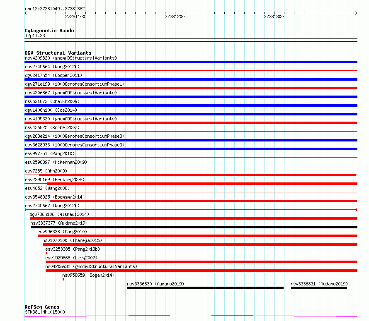Image resolution: width=369 pixels, height=321 pixels.
Task: Select the DGV Structural Variants track heading
Action: (x=58, y=53)
